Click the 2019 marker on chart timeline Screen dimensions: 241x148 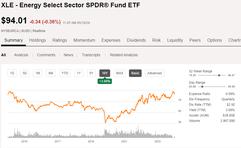91,141
